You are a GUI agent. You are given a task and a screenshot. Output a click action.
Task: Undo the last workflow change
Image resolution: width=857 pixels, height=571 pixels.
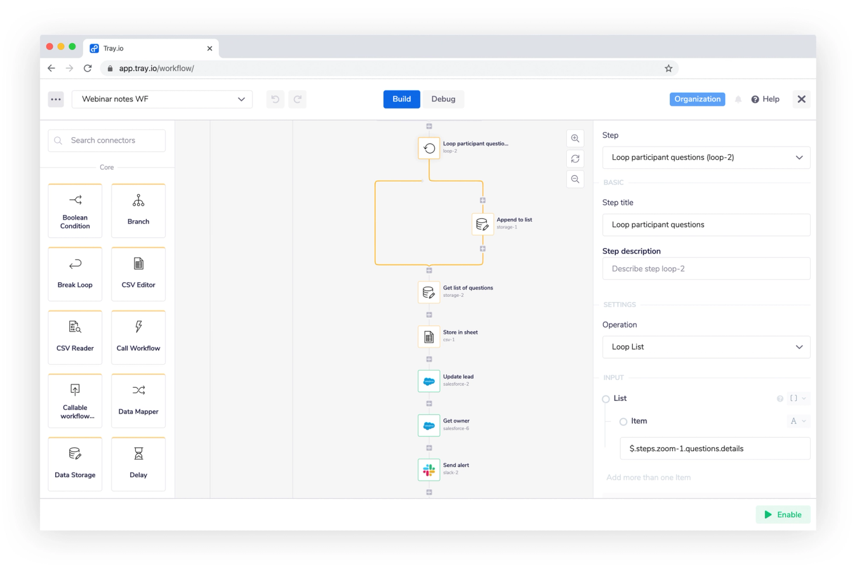275,99
